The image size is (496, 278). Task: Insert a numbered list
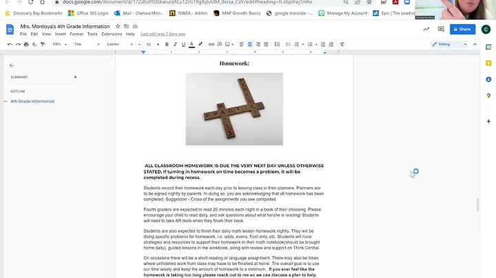(310, 44)
